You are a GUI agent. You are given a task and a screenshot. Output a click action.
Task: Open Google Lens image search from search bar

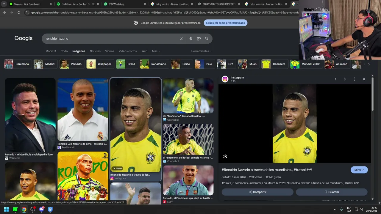[x=199, y=39]
